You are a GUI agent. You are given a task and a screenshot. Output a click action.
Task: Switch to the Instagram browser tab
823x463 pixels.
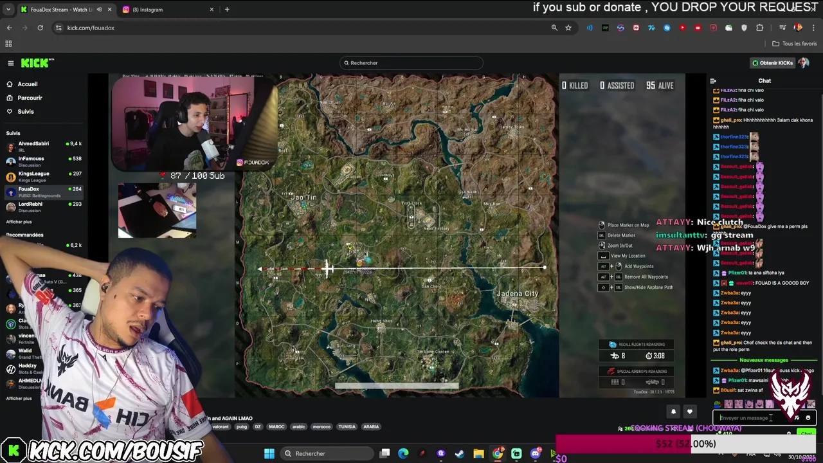point(167,10)
